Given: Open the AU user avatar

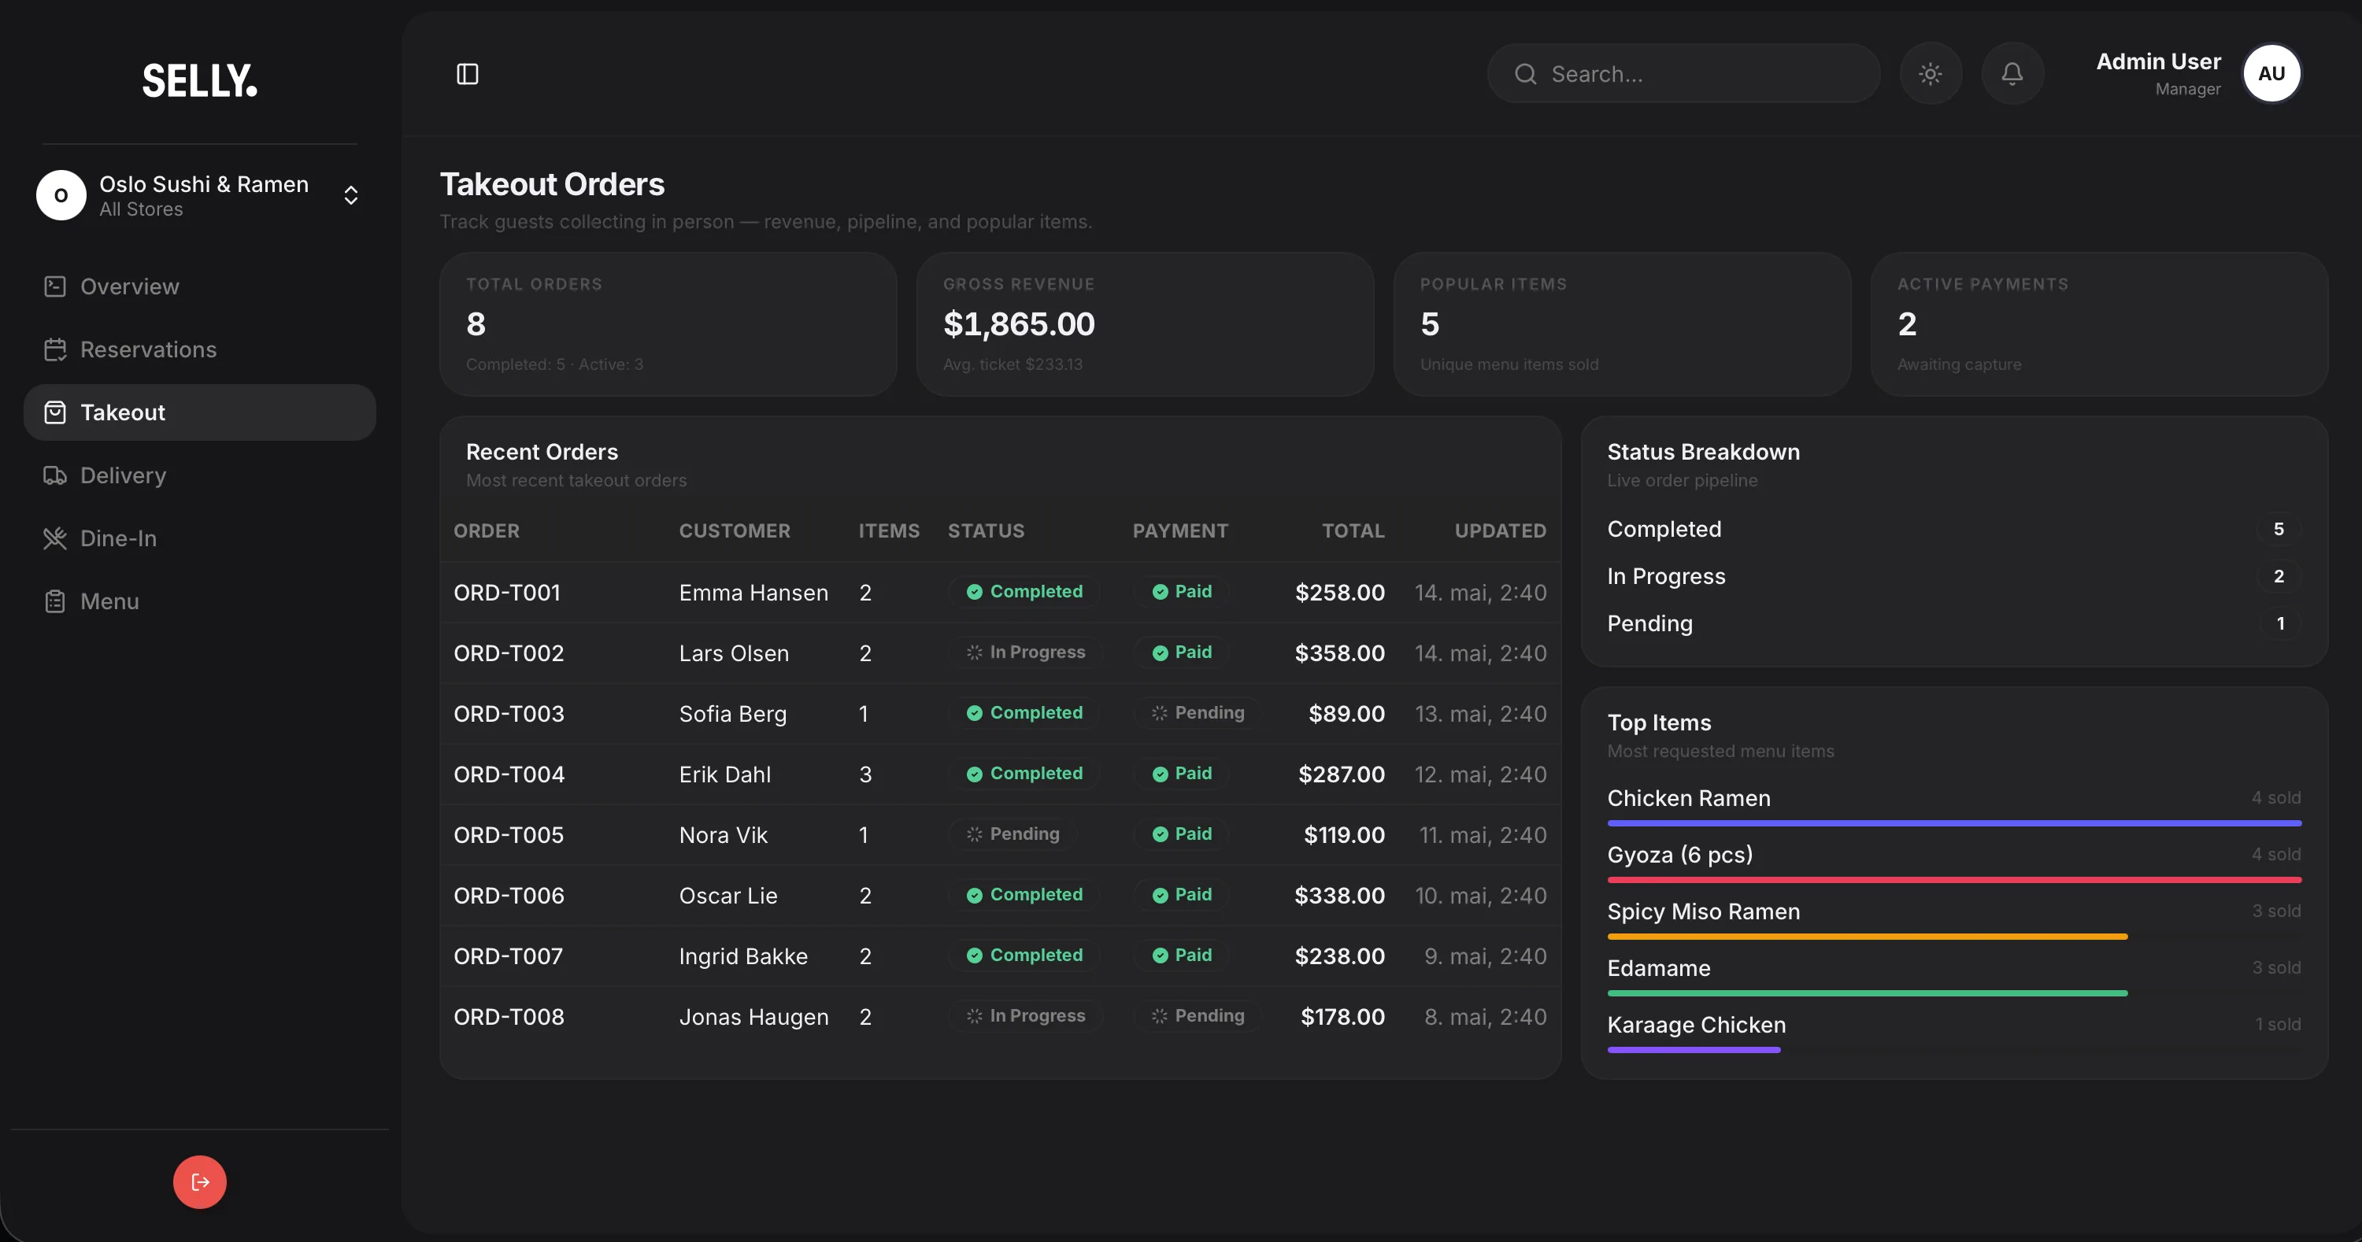Looking at the screenshot, I should (2271, 73).
